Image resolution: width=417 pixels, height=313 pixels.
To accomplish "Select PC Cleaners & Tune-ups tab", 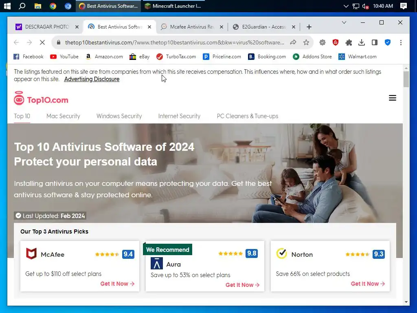I will click(248, 116).
